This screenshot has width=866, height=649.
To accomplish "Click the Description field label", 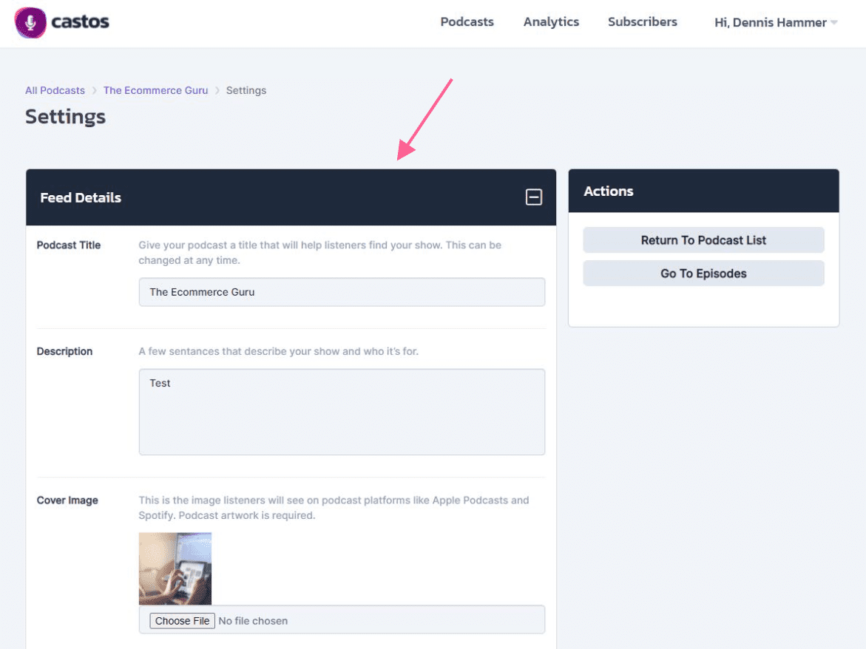I will [64, 352].
